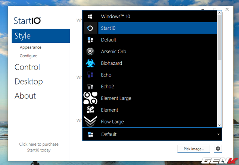Select 'Flow Large' list entry

(x=112, y=122)
